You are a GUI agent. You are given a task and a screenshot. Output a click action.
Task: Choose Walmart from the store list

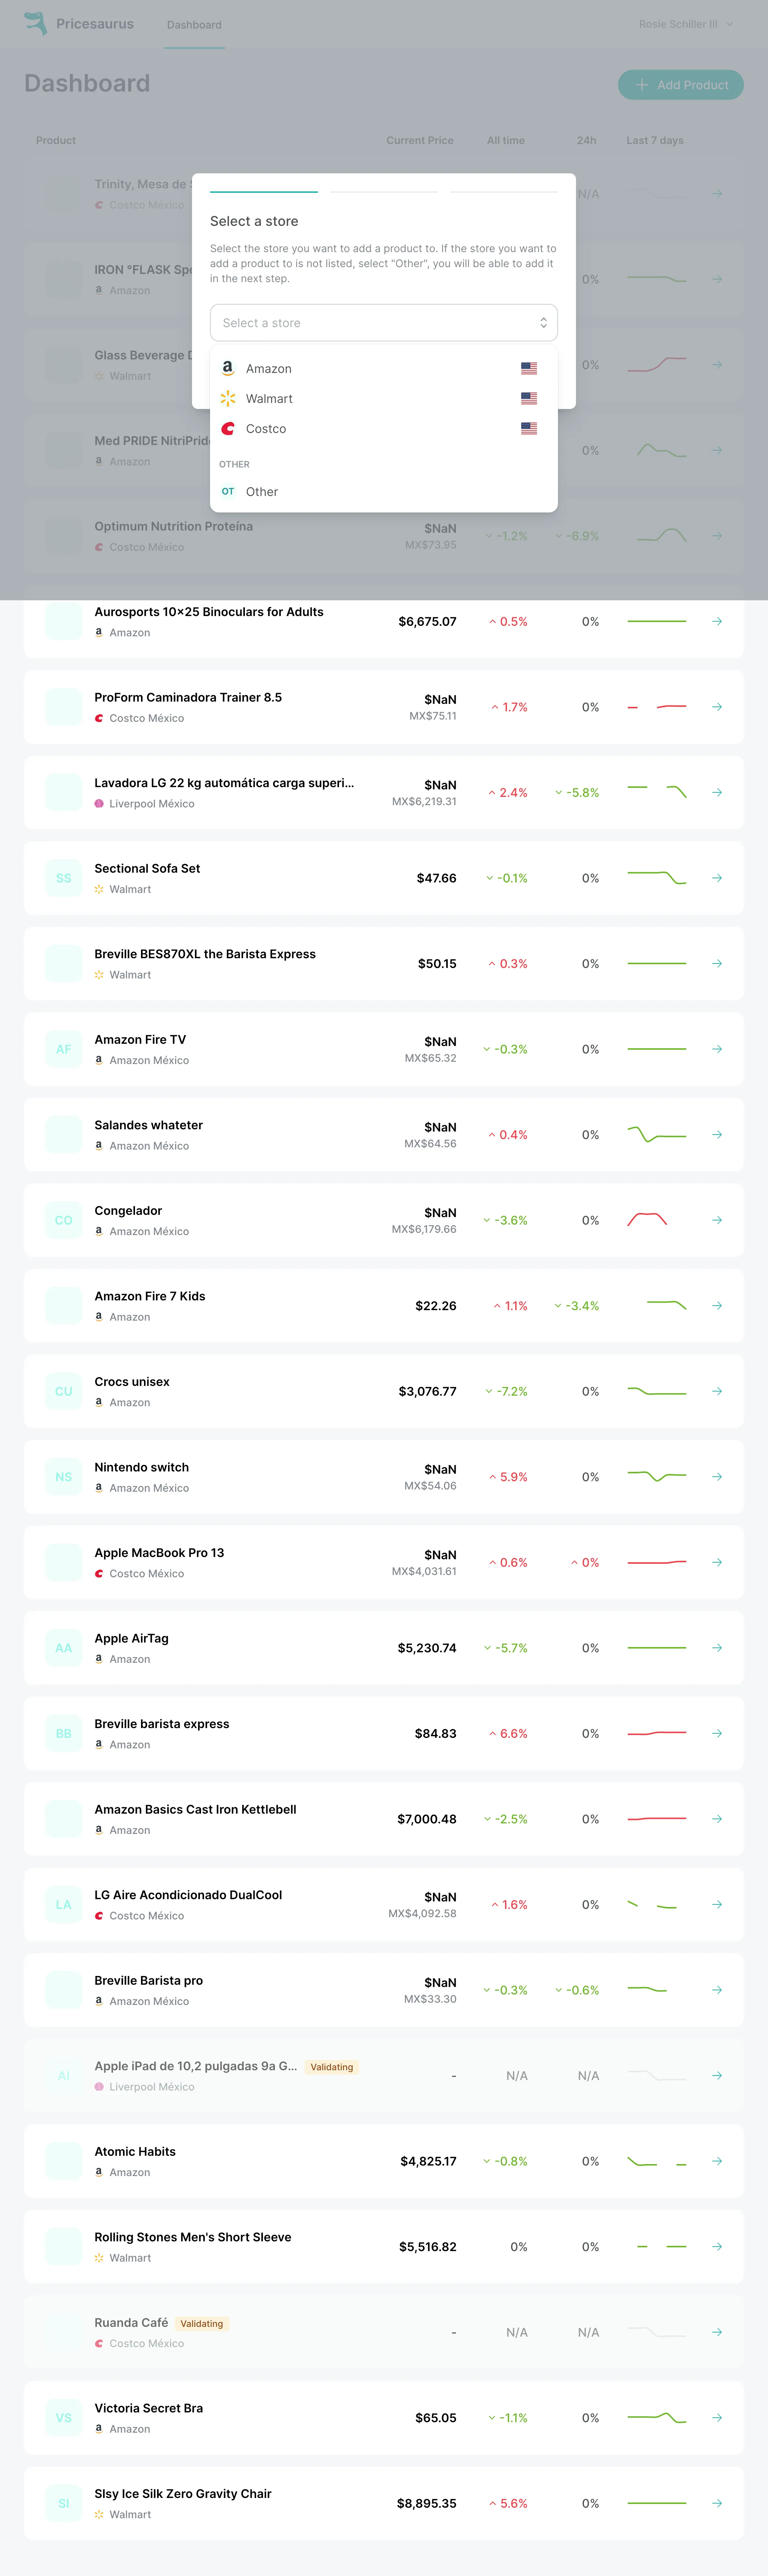[x=269, y=399]
